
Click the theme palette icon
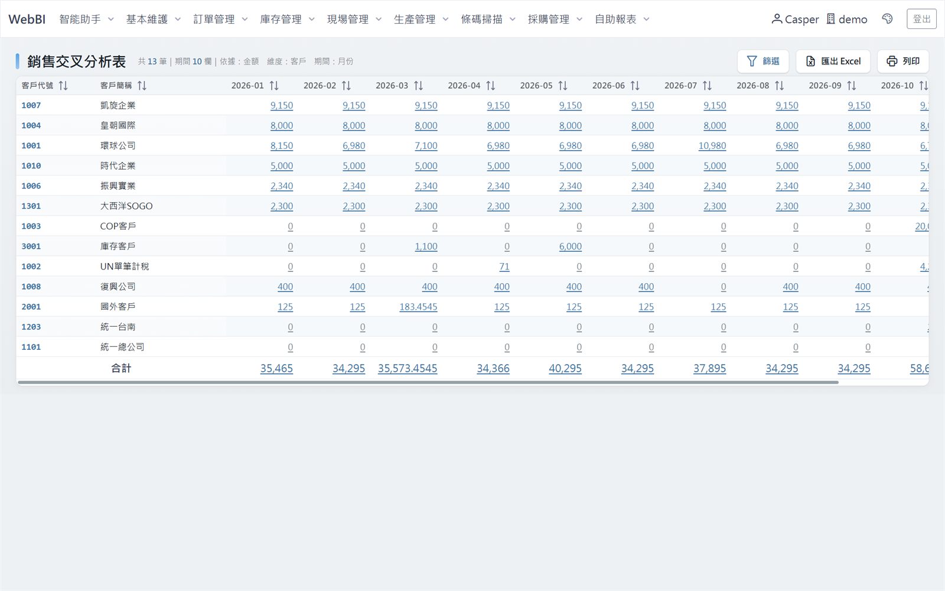[x=887, y=19]
